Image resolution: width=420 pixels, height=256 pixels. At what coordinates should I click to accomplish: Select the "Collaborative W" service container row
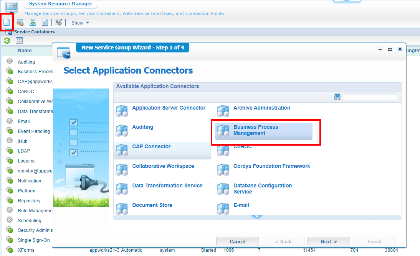click(35, 102)
